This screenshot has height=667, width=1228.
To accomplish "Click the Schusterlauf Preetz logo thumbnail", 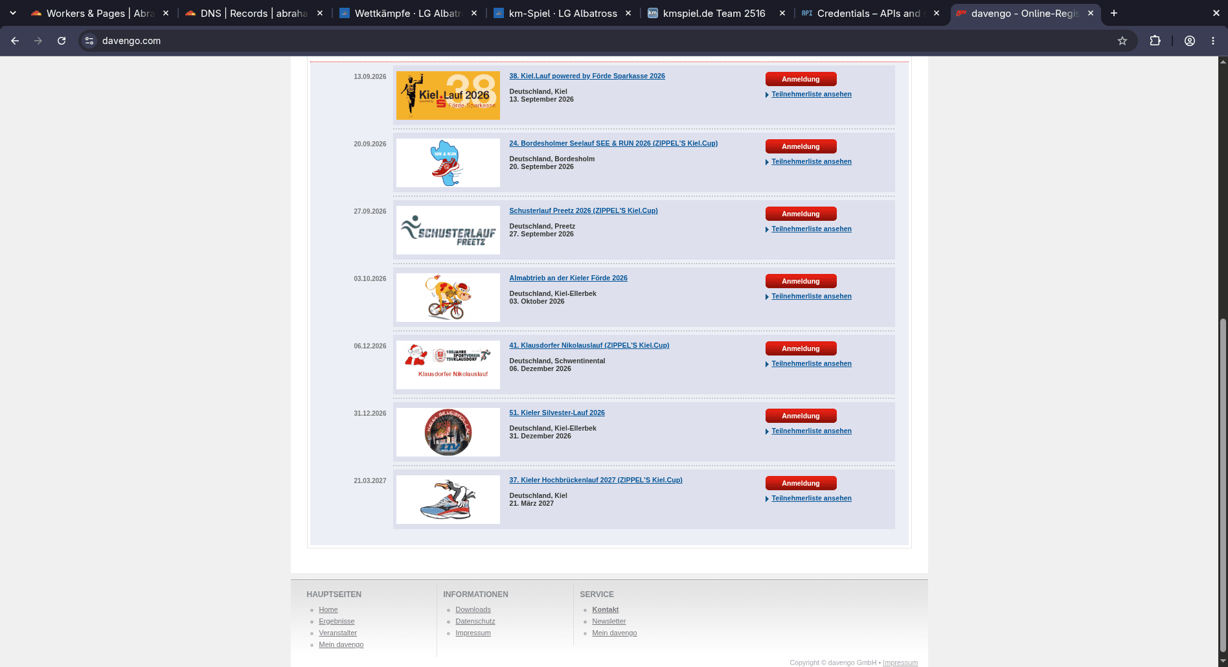I will [x=448, y=230].
